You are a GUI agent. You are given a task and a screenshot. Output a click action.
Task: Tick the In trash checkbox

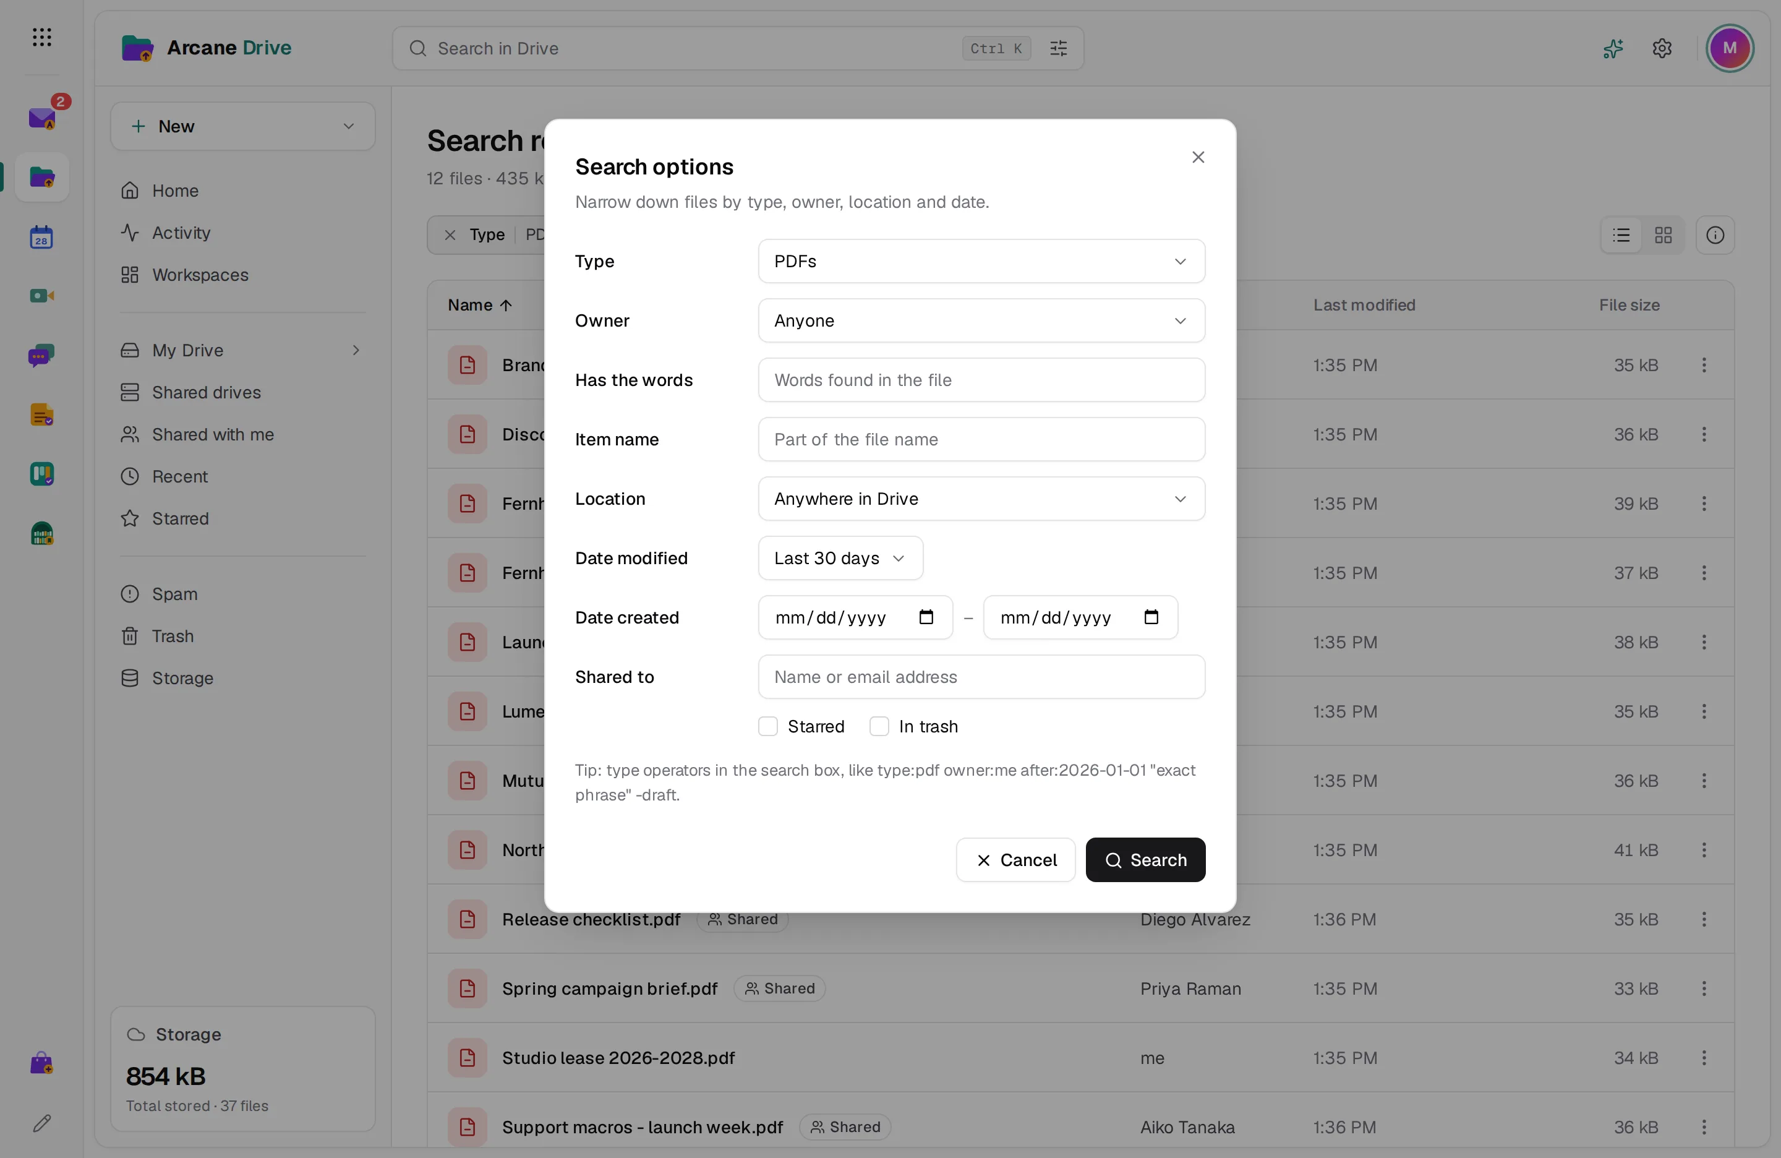[x=879, y=726]
